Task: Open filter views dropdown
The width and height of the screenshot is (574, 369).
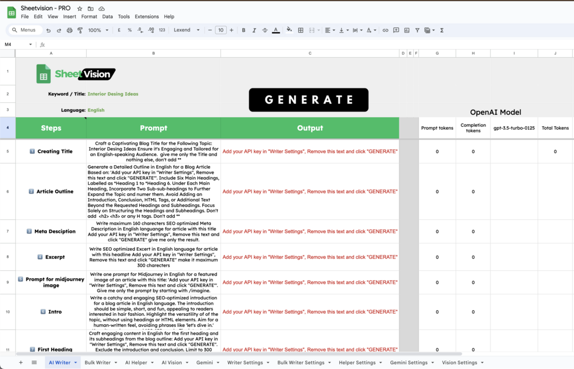Action: pos(430,30)
